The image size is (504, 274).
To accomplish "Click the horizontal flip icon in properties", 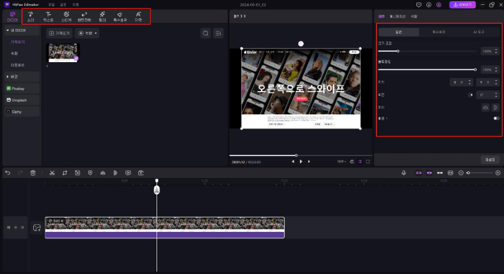I will point(485,107).
